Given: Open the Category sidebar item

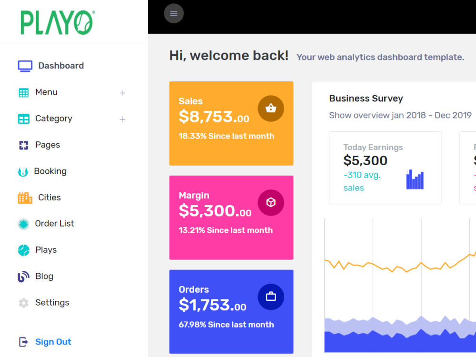Looking at the screenshot, I should pyautogui.click(x=54, y=119).
